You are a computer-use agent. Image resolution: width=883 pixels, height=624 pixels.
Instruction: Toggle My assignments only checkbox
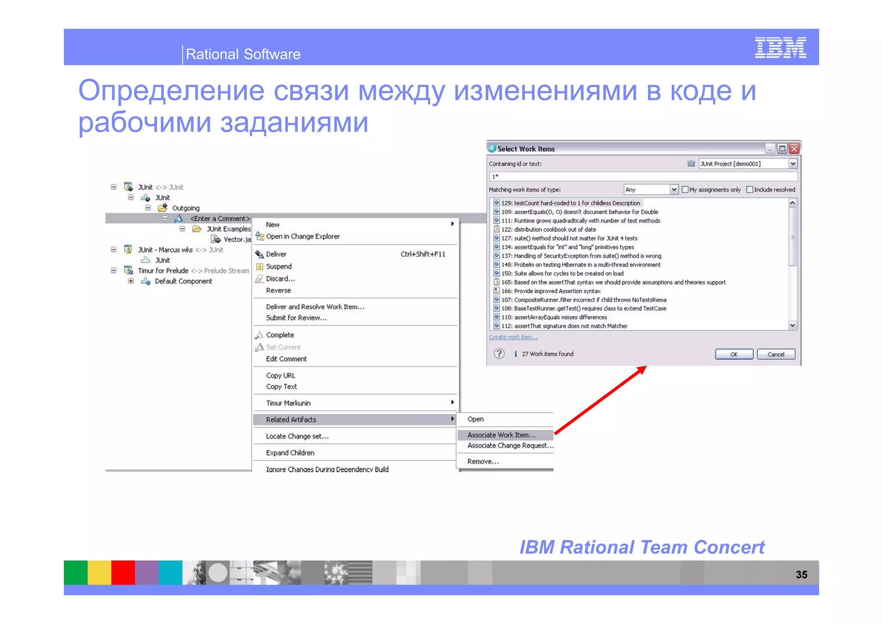(x=685, y=190)
